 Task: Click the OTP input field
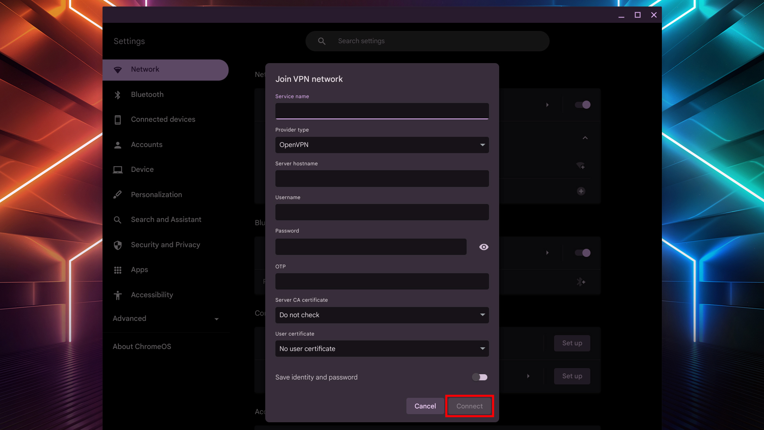(382, 281)
